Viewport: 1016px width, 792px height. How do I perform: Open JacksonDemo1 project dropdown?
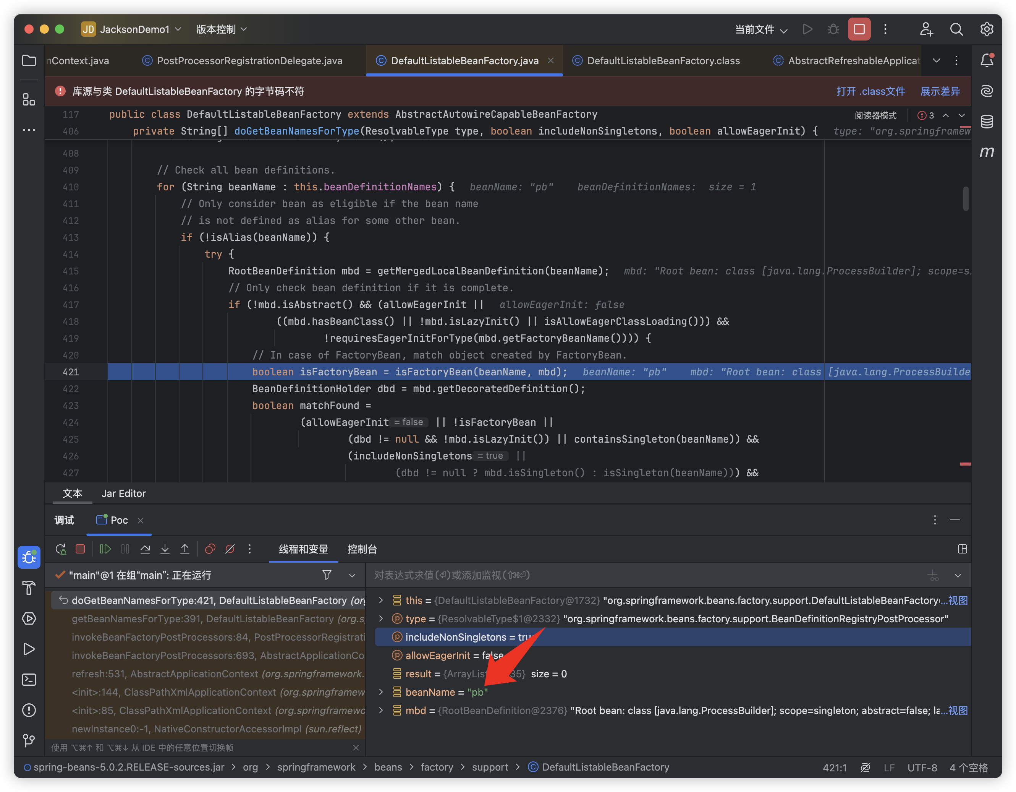tap(131, 29)
